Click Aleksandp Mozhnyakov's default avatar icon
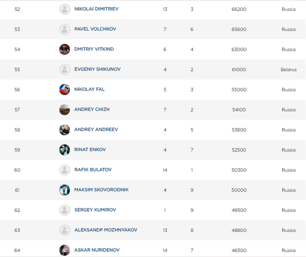The height and width of the screenshot is (257, 306). tap(65, 230)
